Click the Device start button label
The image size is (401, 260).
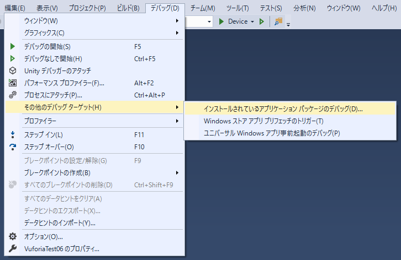238,21
